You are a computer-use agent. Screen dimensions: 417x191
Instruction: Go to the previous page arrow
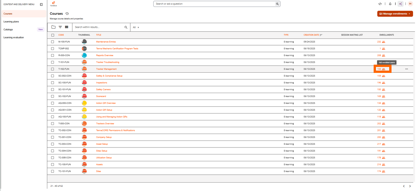tap(404, 186)
